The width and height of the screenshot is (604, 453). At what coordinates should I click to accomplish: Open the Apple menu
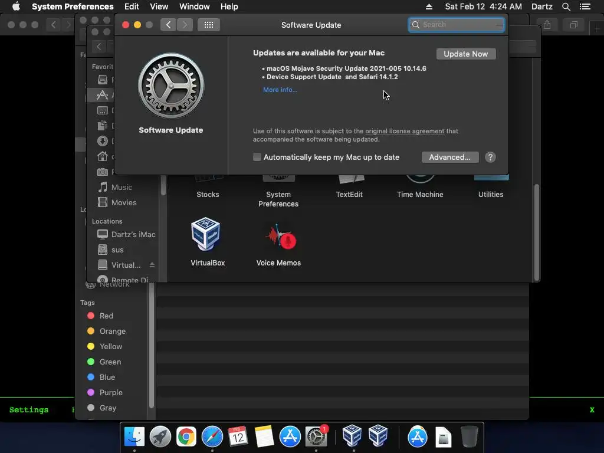pyautogui.click(x=16, y=6)
